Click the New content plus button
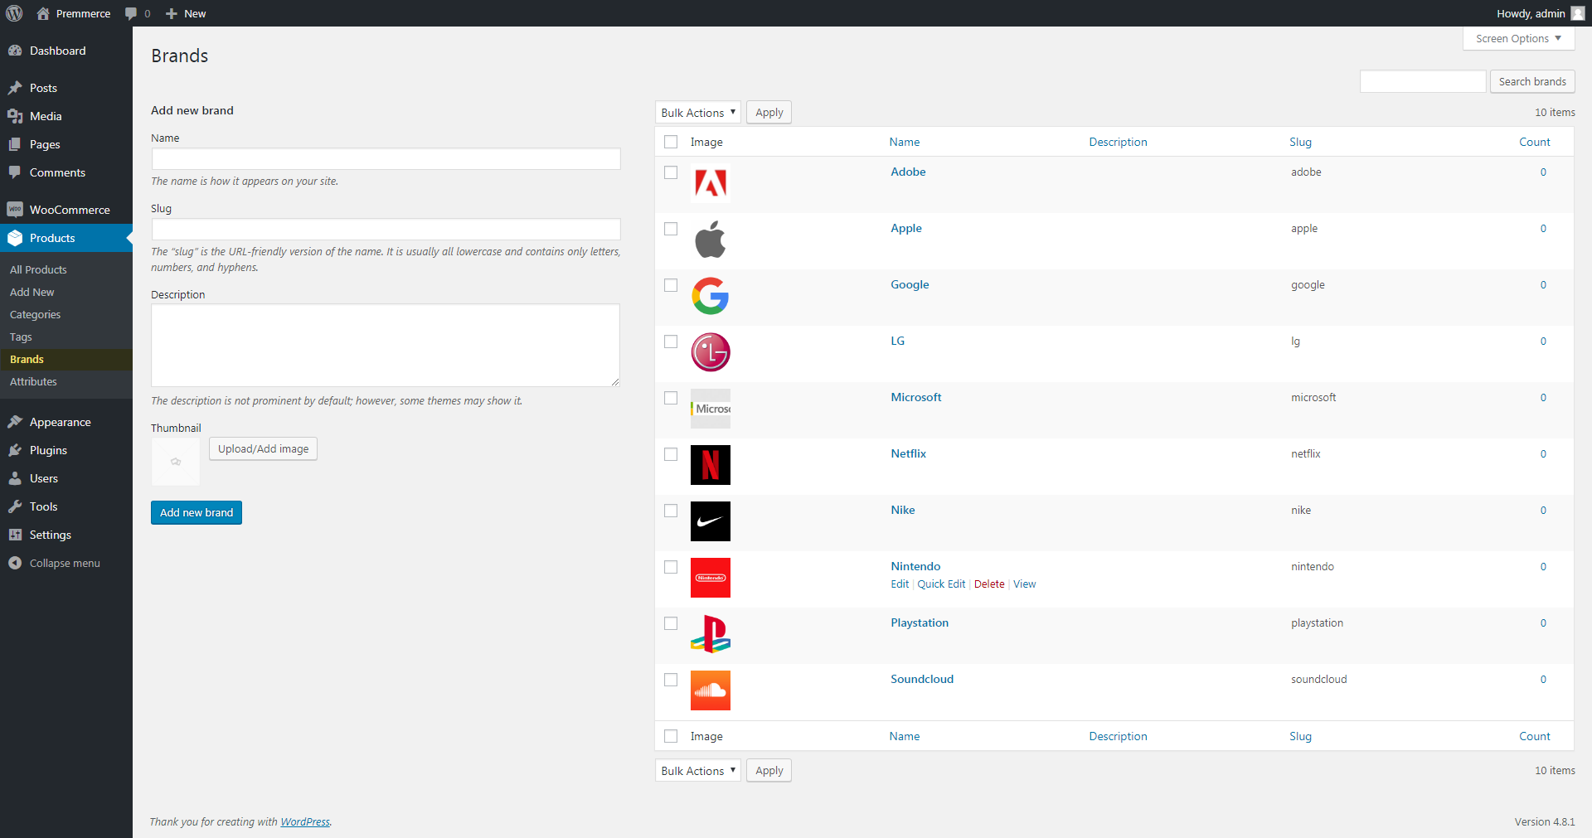The width and height of the screenshot is (1592, 838). 186,13
